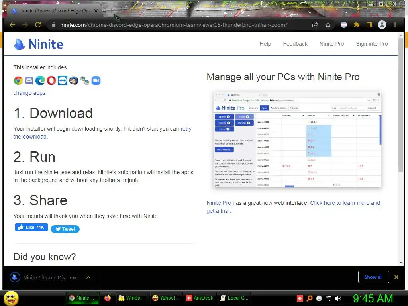This screenshot has width=408, height=306.
Task: Close the Ninite browser tab
Action: pos(96,11)
